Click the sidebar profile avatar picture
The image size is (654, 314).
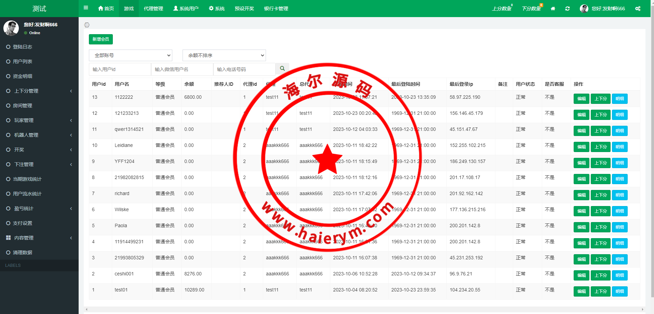coord(11,28)
